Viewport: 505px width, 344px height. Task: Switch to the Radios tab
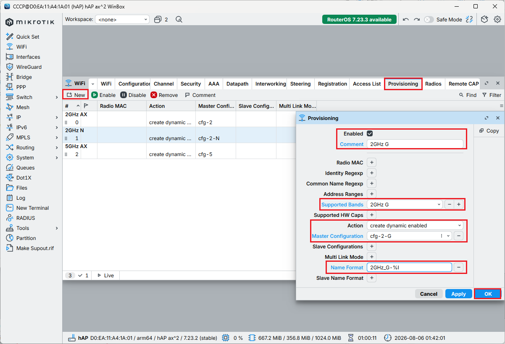coord(433,83)
